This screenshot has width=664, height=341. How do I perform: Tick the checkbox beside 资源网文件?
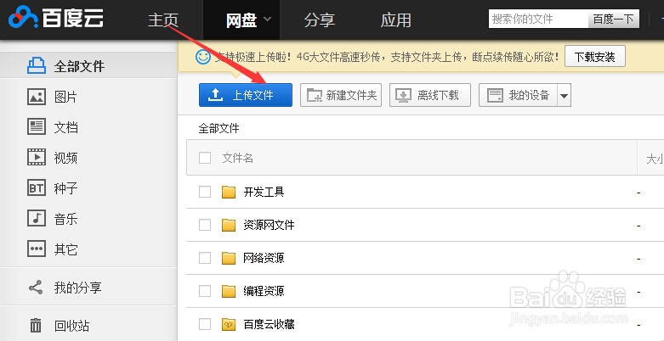click(x=205, y=225)
